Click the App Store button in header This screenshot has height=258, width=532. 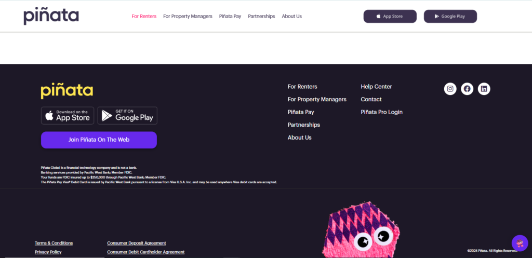pyautogui.click(x=390, y=16)
